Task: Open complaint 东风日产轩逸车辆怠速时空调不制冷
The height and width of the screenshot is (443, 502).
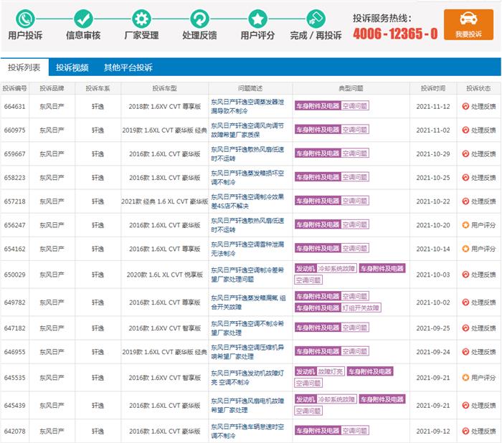Action: pos(247,431)
